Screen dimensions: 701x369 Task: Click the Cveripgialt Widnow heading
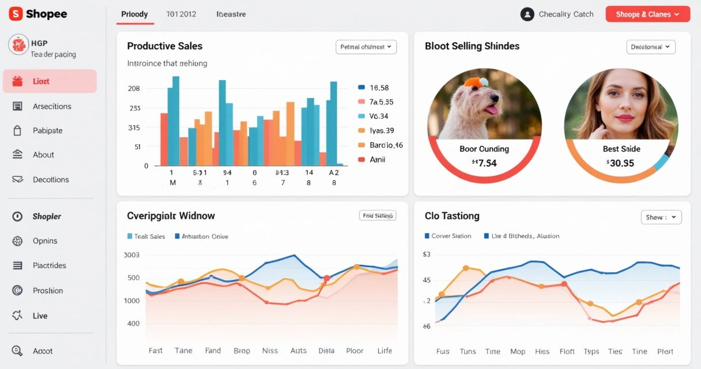pyautogui.click(x=171, y=216)
